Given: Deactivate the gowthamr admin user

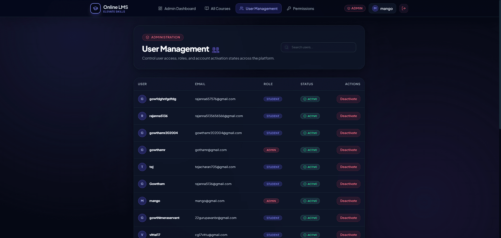Looking at the screenshot, I should (x=349, y=150).
